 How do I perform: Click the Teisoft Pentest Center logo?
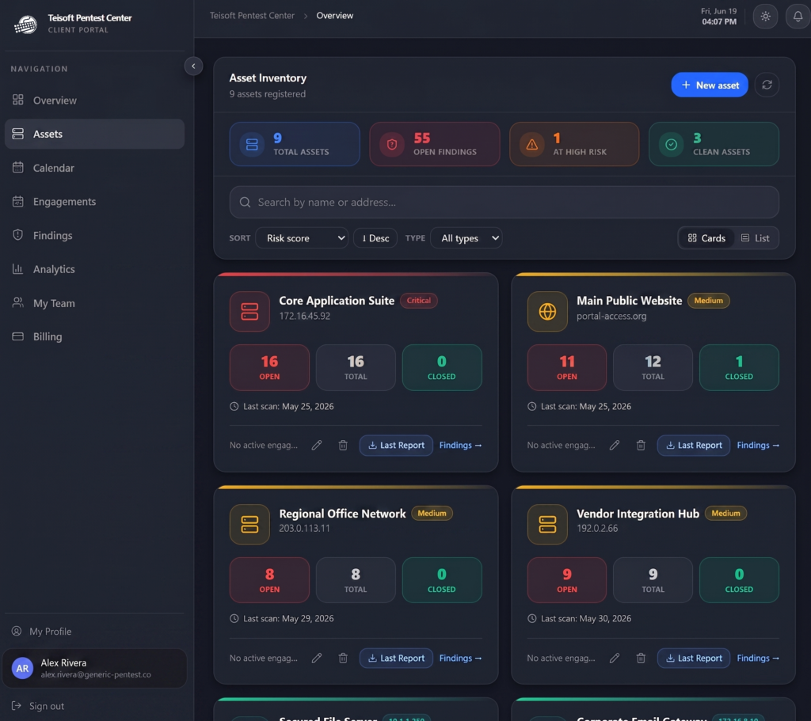pyautogui.click(x=25, y=24)
